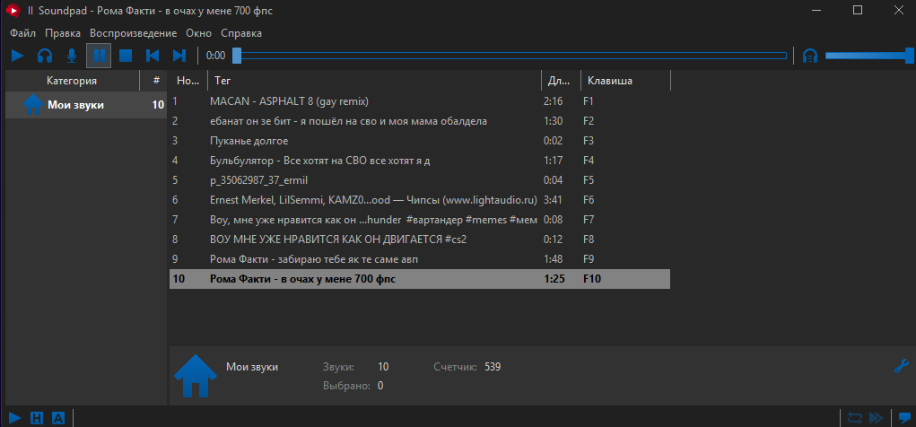Select the p_35062987_37_ermil sound
This screenshot has width=916, height=427.
point(420,180)
